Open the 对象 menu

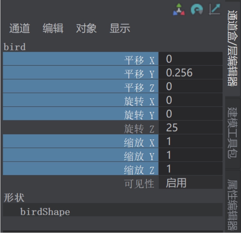(x=86, y=28)
